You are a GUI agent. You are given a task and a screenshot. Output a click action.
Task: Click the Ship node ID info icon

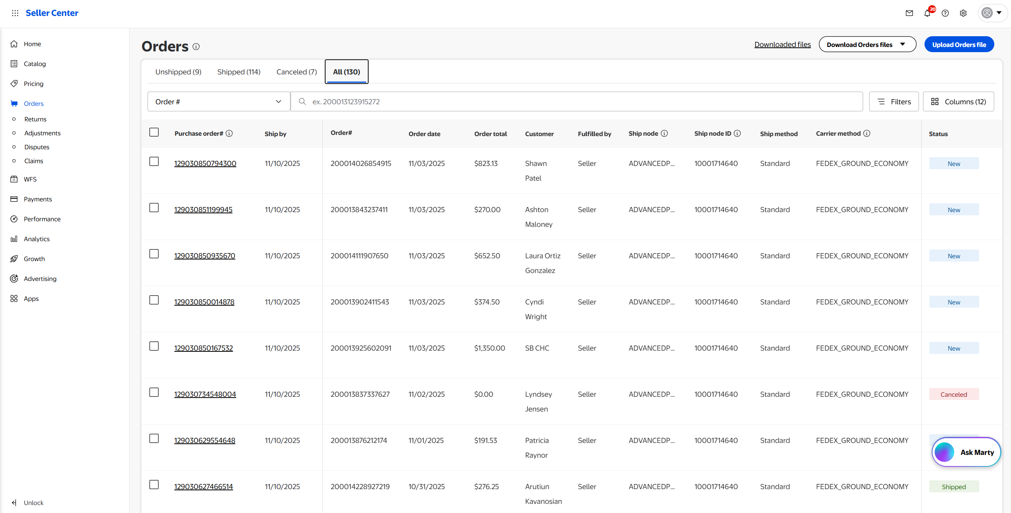[737, 133]
